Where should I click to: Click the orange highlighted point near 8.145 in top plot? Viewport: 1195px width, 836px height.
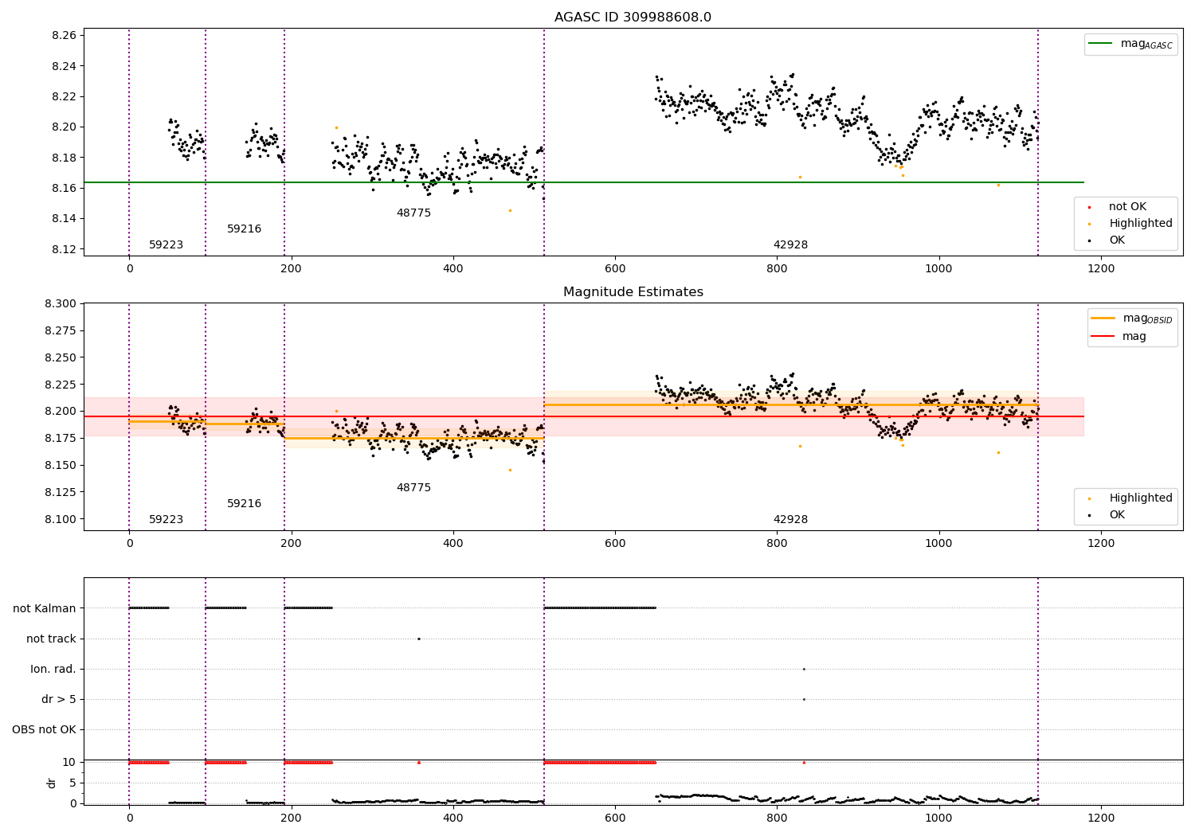[x=510, y=210]
